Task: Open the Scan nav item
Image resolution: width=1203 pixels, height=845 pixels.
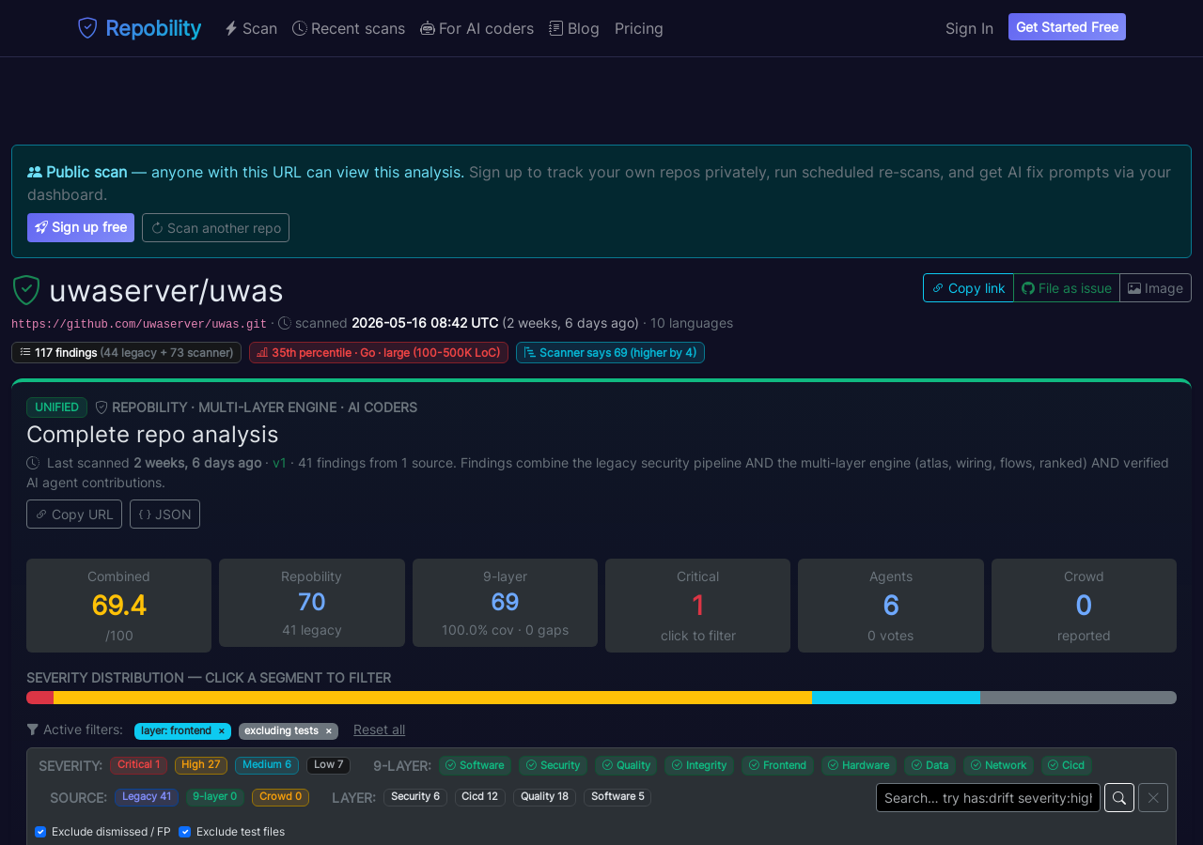Action: [251, 28]
